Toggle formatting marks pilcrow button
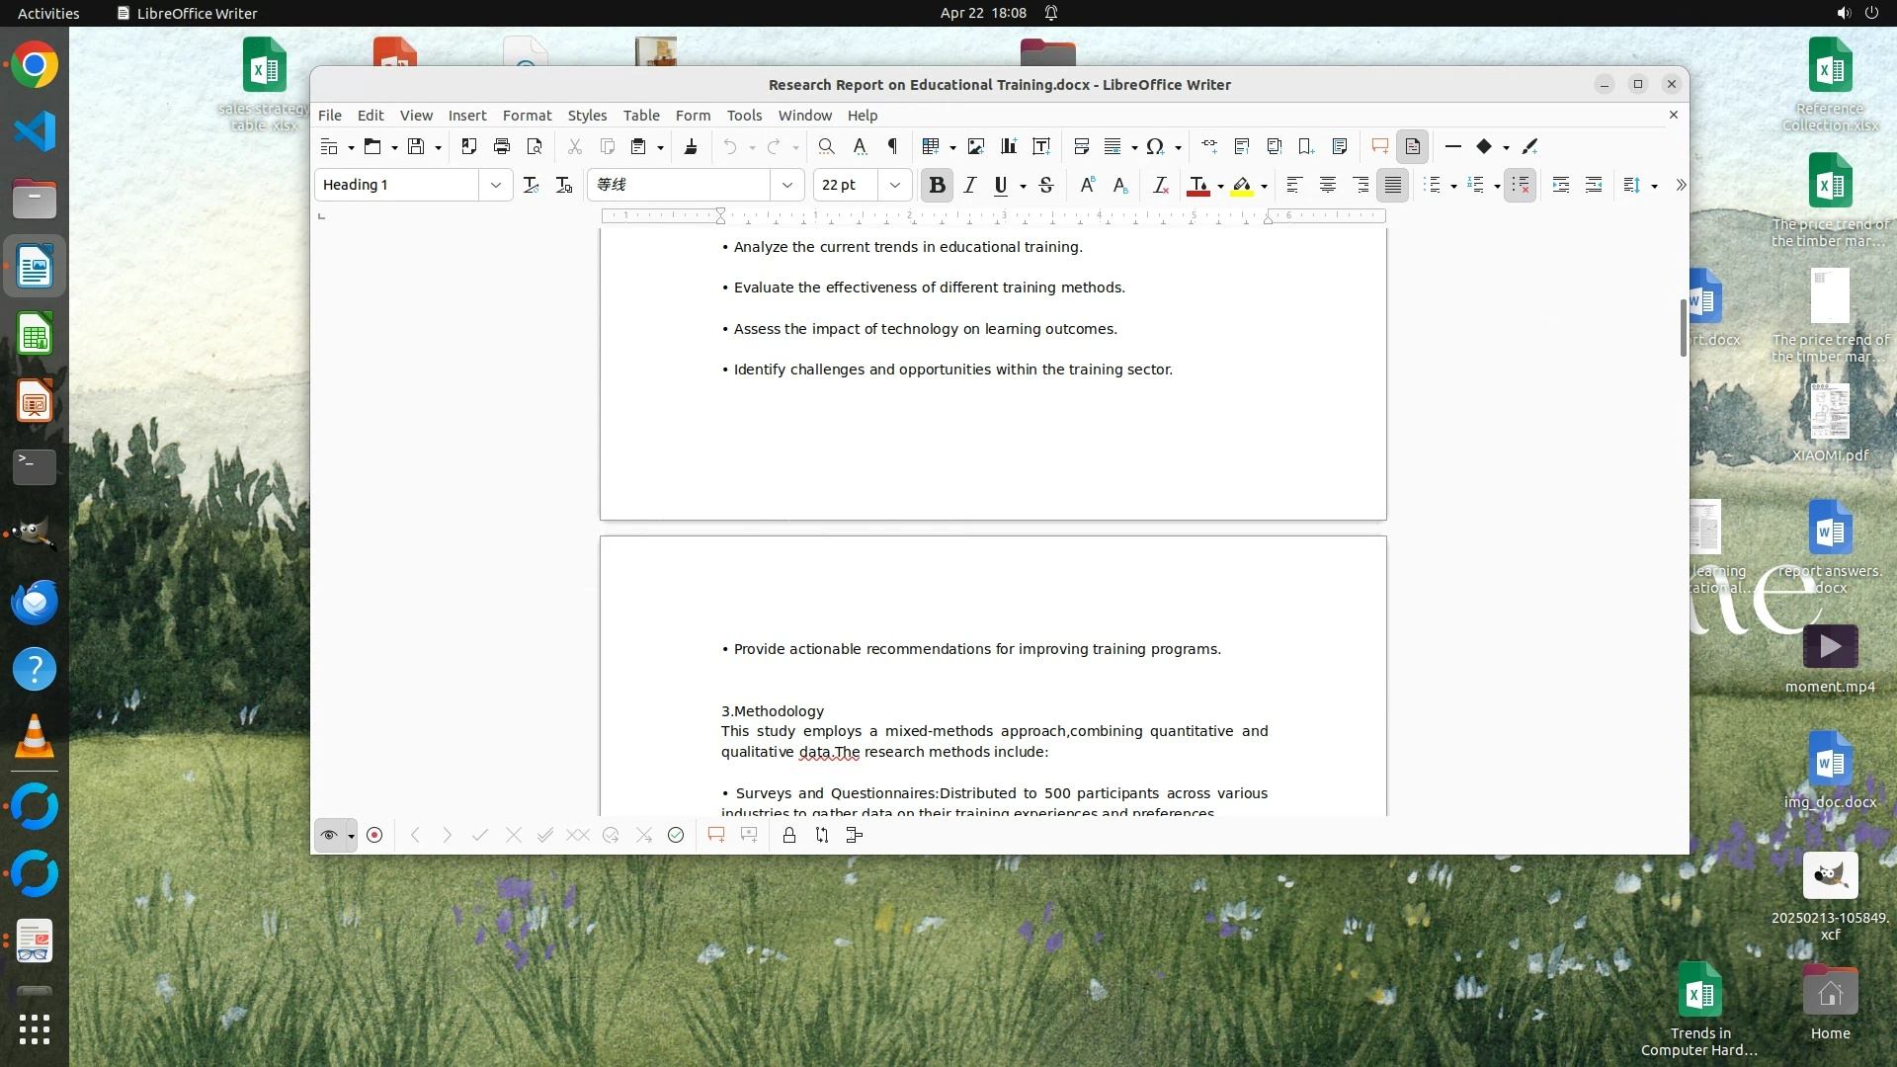This screenshot has width=1897, height=1067. [892, 146]
